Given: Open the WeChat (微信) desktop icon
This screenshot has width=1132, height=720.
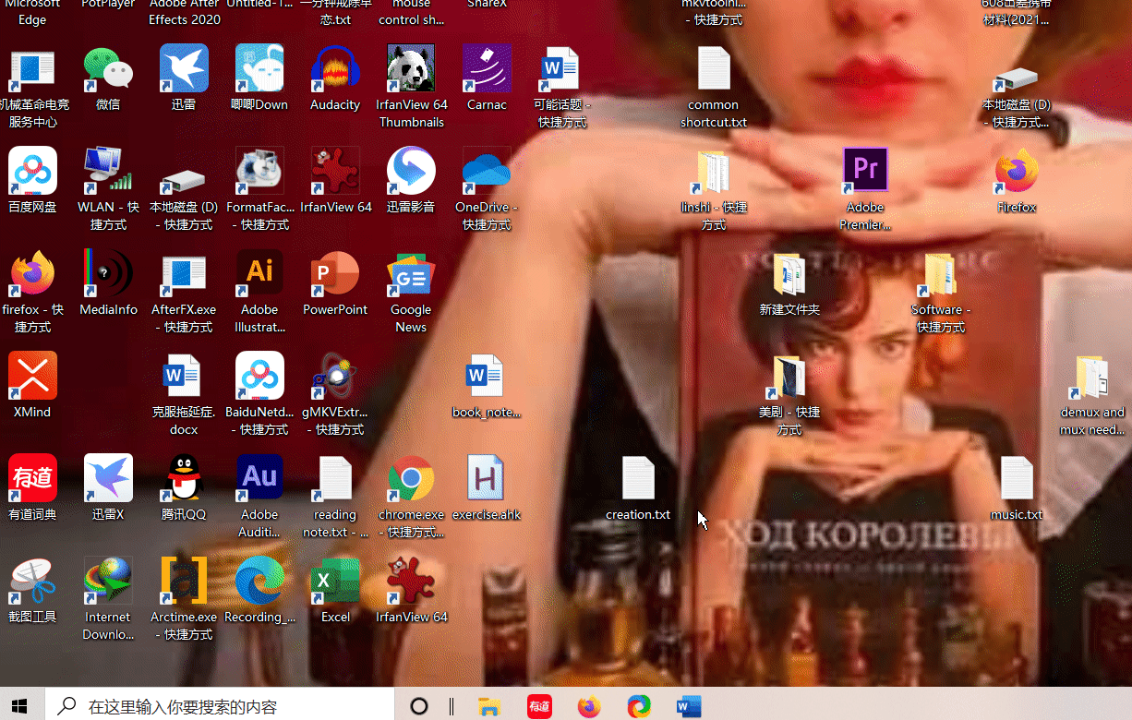Looking at the screenshot, I should 108,69.
